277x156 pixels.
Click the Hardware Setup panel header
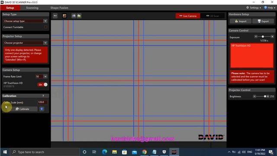click(x=251, y=14)
